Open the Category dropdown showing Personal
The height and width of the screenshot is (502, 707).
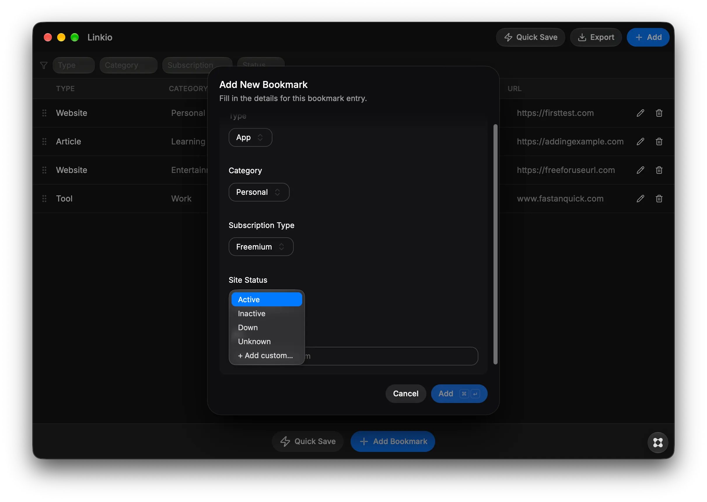click(259, 192)
